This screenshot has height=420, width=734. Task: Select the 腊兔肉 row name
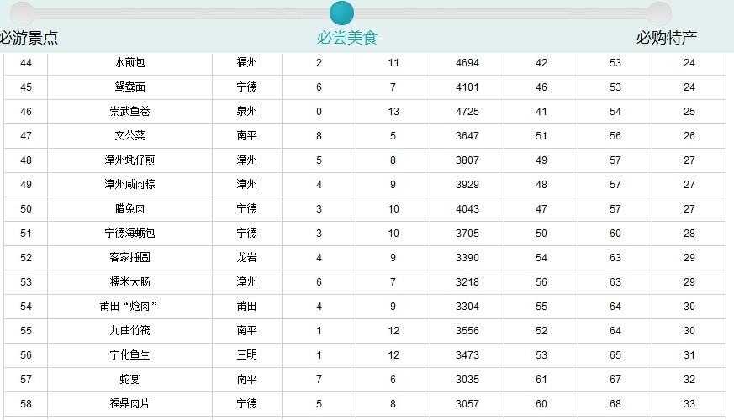tap(129, 209)
